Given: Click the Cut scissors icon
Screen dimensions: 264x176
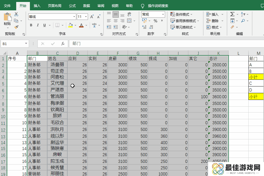Looking at the screenshot, I should (16, 14).
